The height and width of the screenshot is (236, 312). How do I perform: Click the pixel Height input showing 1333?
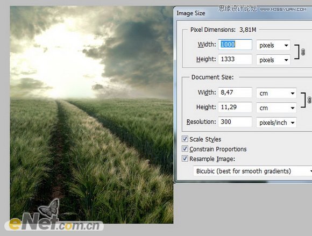coord(235,59)
